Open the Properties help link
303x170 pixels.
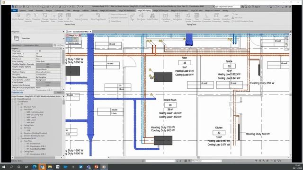click(x=18, y=93)
